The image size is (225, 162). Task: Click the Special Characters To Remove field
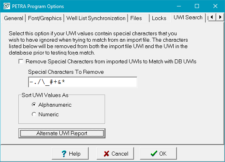tap(83, 82)
